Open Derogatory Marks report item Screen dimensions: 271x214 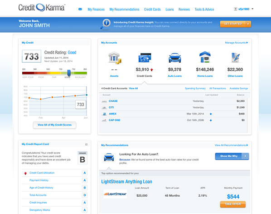point(39,210)
